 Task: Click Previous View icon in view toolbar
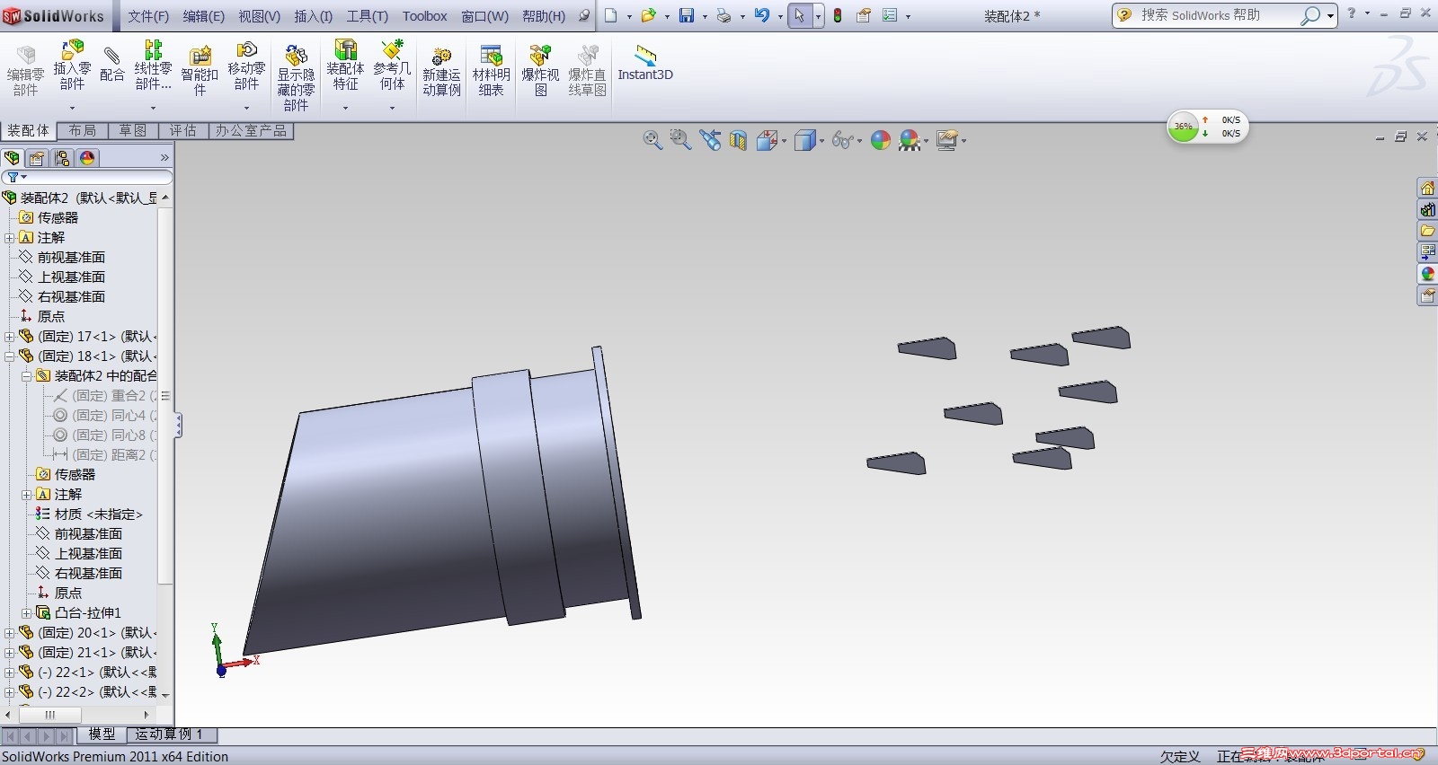click(710, 140)
